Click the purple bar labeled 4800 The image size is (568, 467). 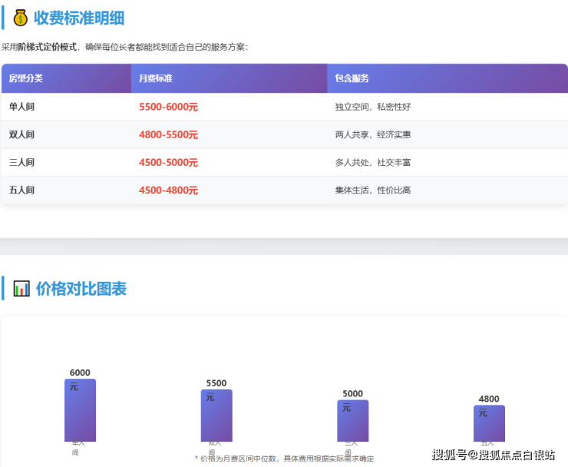click(x=489, y=423)
